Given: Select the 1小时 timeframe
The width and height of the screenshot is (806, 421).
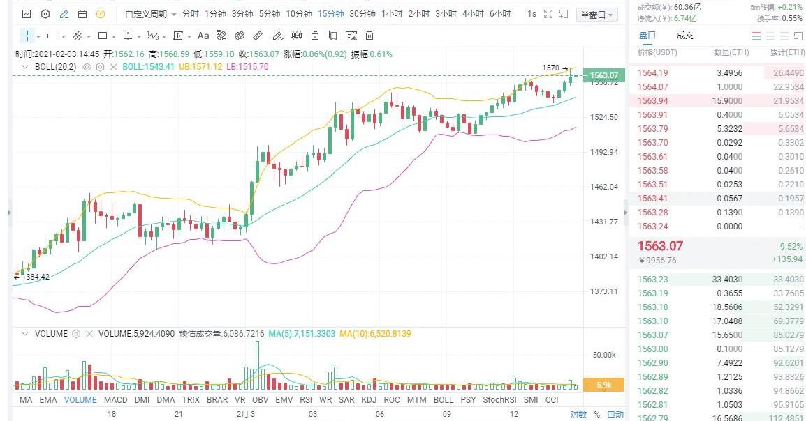Looking at the screenshot, I should click(x=391, y=14).
